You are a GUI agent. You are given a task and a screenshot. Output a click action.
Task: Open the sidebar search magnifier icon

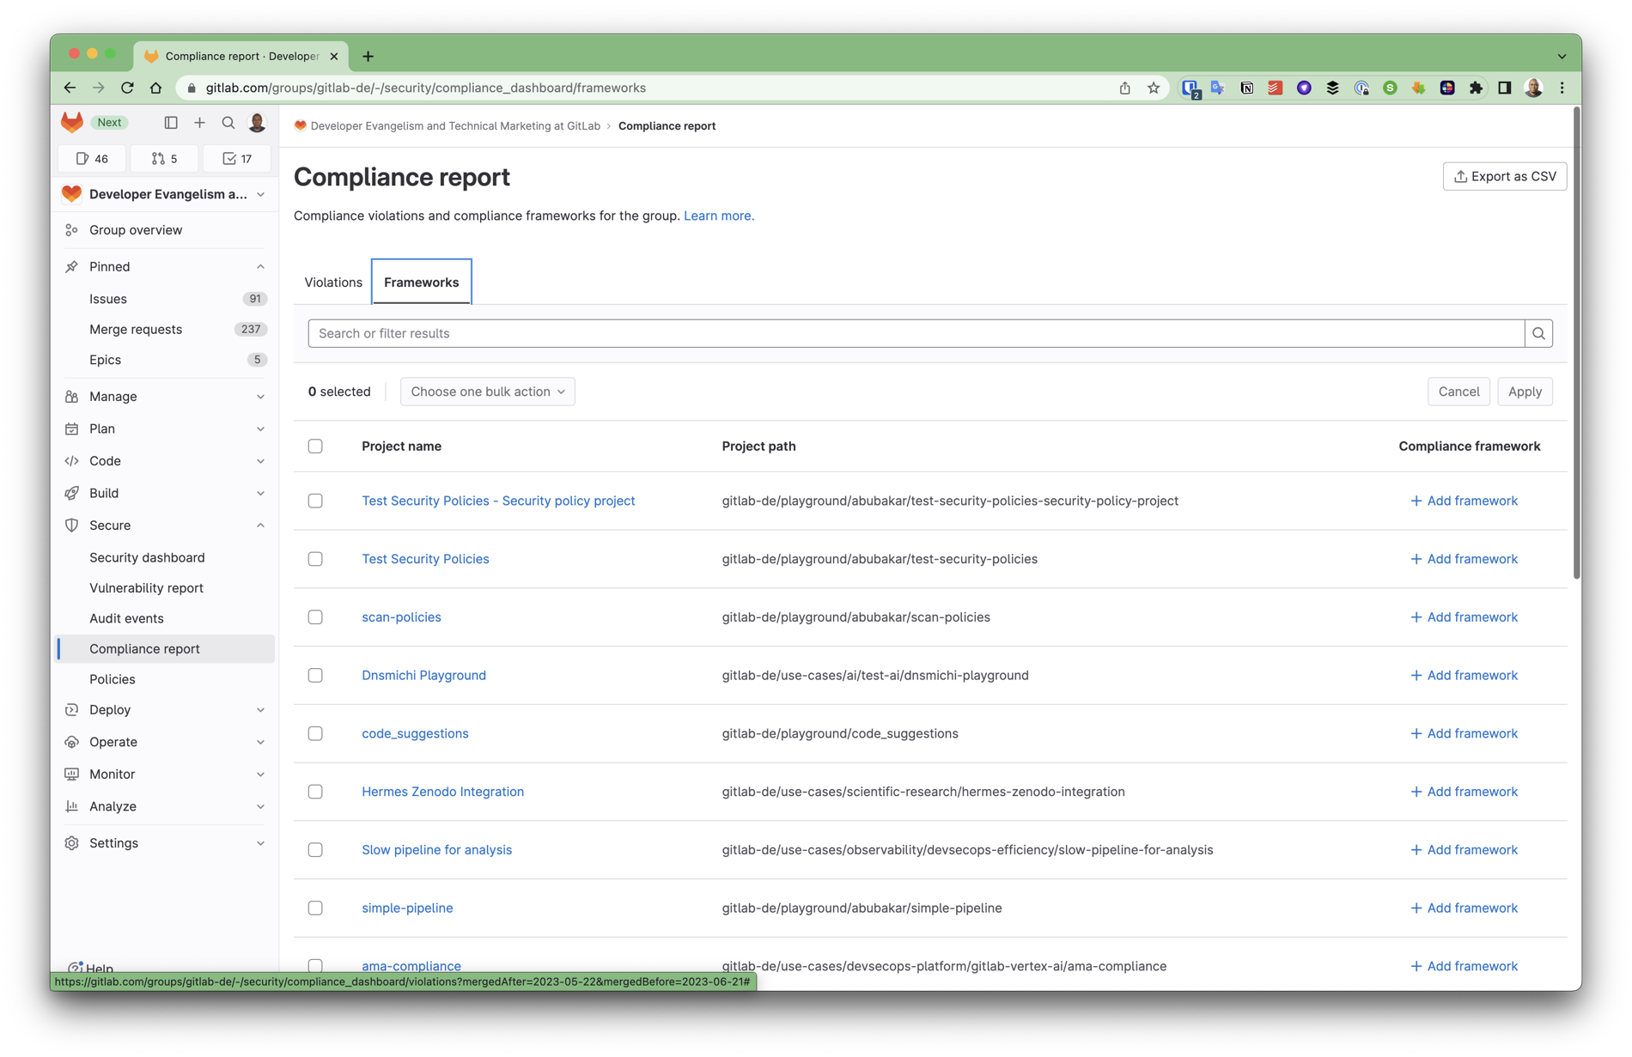tap(228, 123)
